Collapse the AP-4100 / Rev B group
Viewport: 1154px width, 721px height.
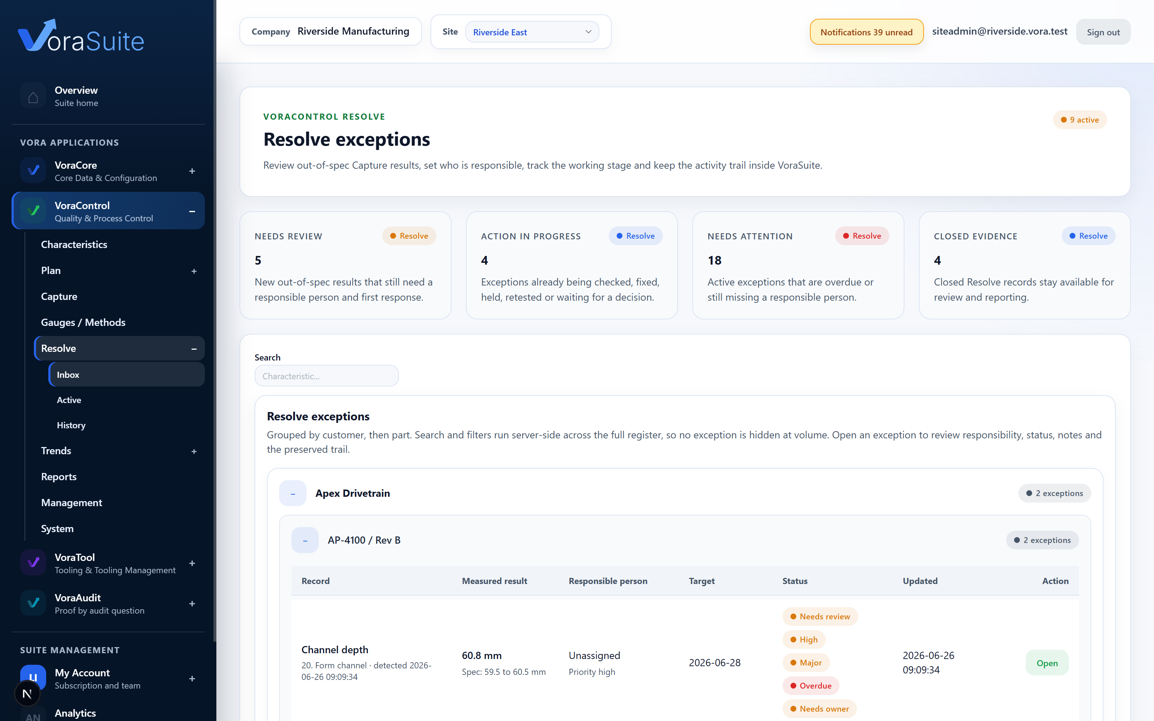pyautogui.click(x=305, y=540)
